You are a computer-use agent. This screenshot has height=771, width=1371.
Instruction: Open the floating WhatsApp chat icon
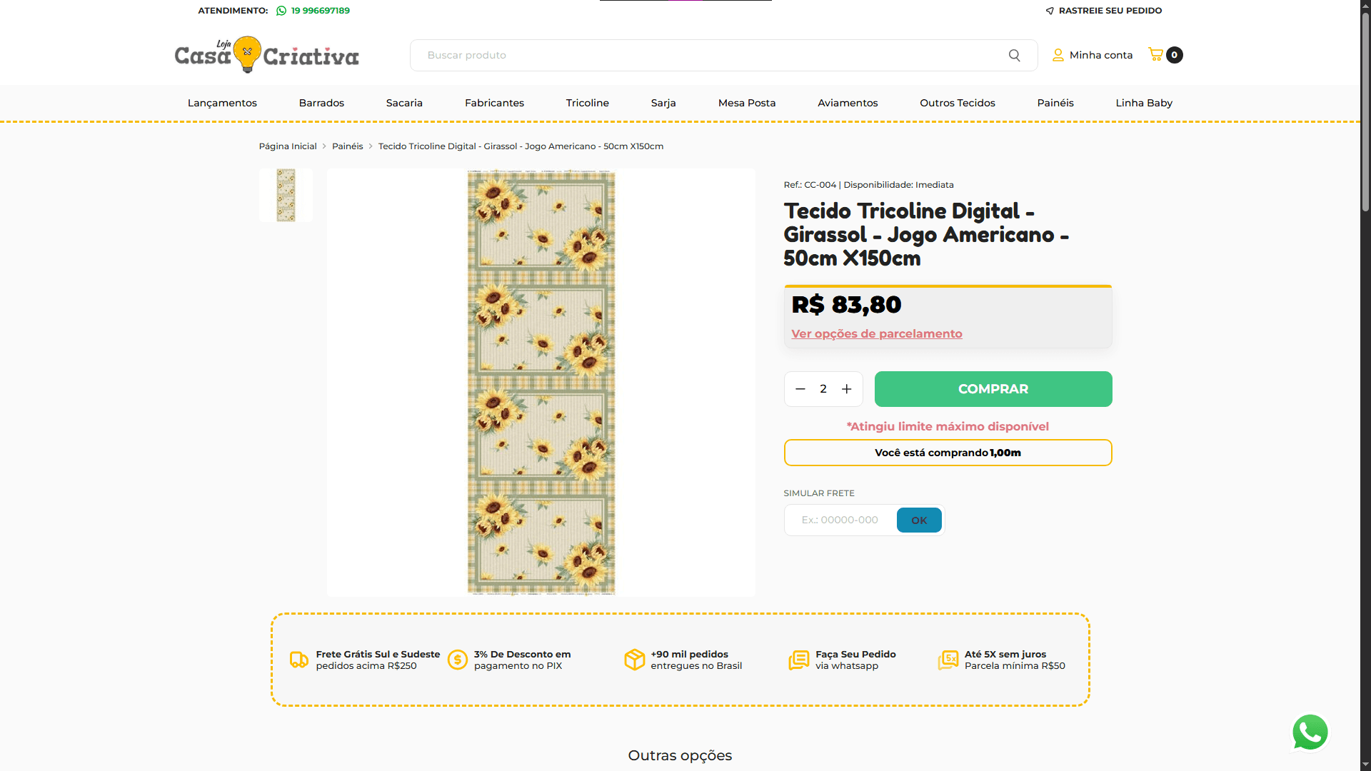point(1310,732)
